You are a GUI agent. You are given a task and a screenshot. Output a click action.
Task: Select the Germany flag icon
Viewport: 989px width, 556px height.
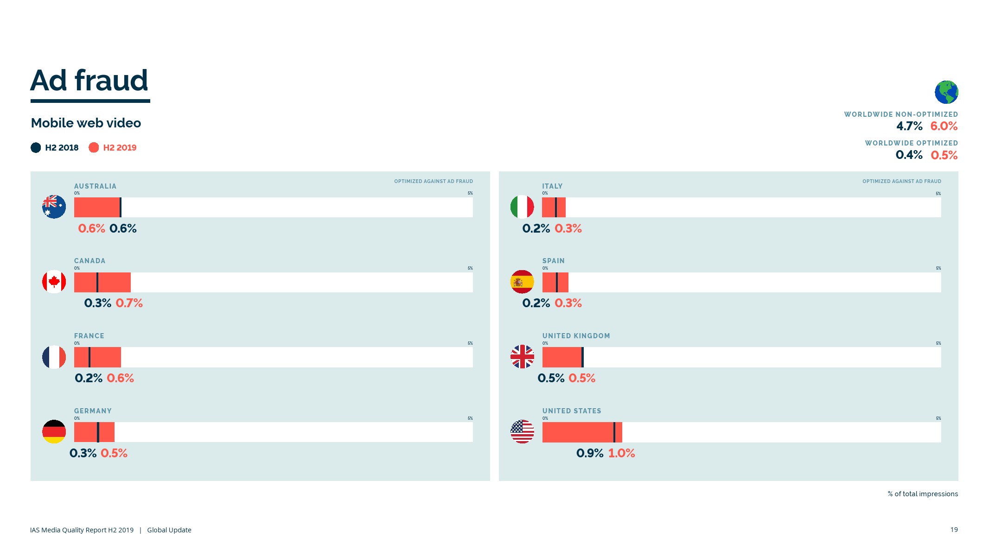(x=54, y=432)
